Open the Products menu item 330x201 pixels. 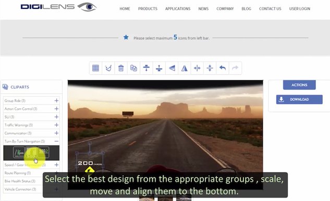click(x=148, y=9)
